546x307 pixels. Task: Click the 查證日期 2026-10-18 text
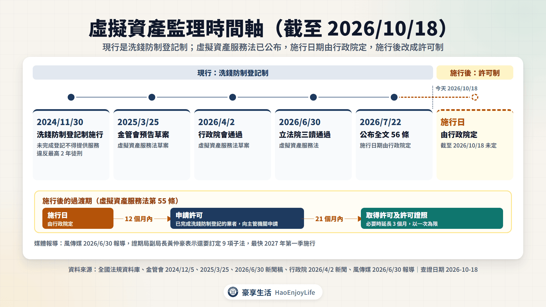(x=449, y=269)
